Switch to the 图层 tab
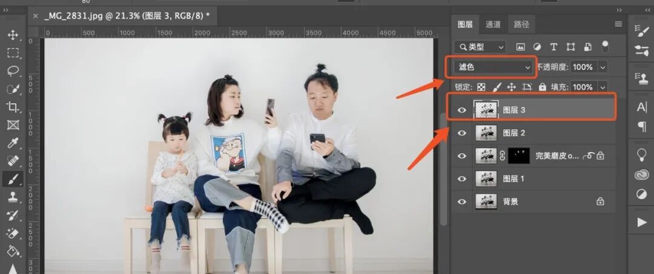Image resolution: width=654 pixels, height=274 pixels. coord(465,24)
